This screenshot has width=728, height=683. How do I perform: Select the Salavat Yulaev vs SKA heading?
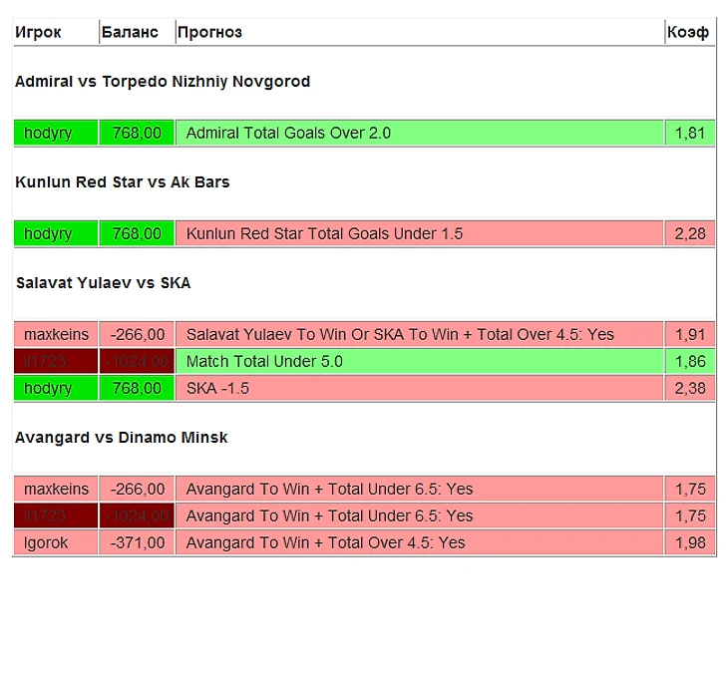pos(103,283)
